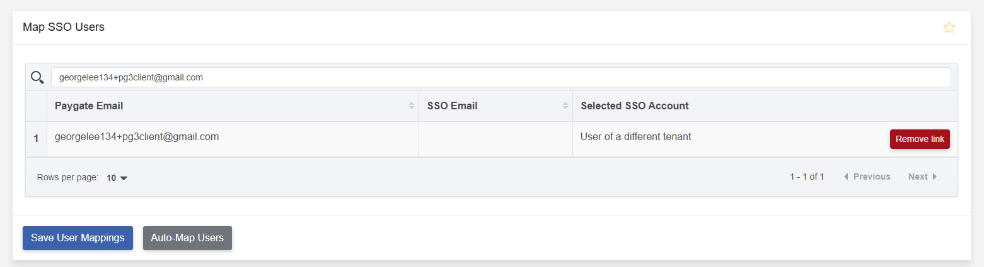Select row number 1 cell
The width and height of the screenshot is (984, 267).
[36, 139]
